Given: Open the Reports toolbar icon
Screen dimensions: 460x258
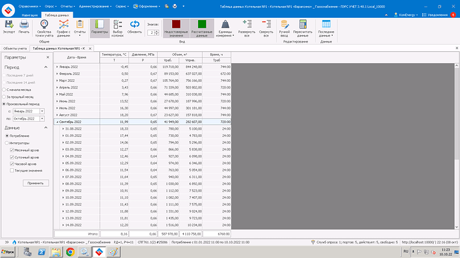Looking at the screenshot, I should click(80, 29).
